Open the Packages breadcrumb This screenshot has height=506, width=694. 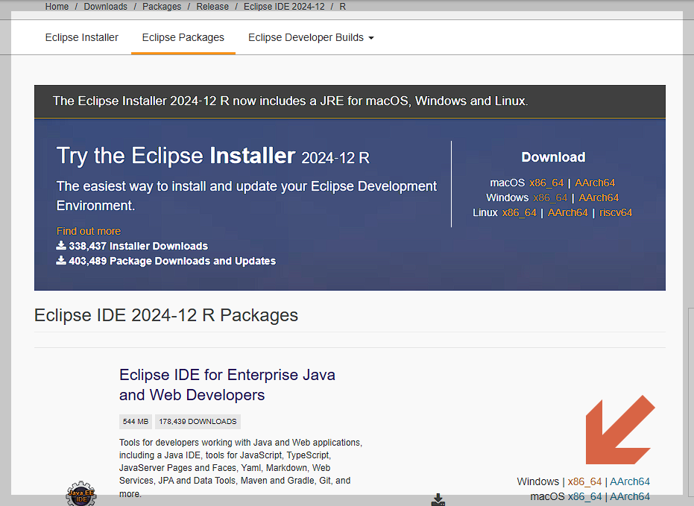162,7
